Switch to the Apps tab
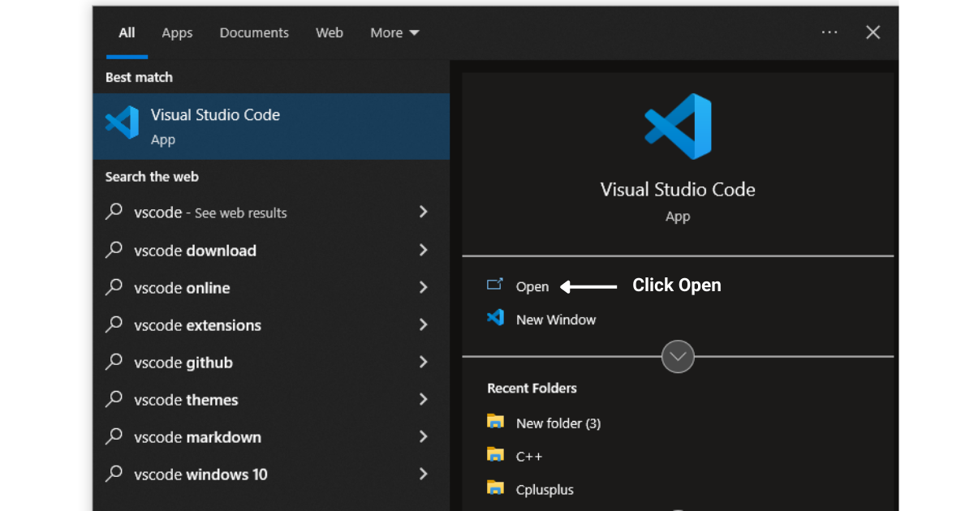 click(177, 32)
